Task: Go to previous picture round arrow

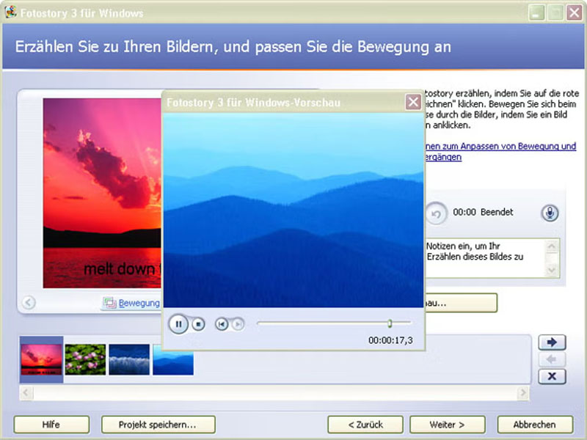Action: coord(29,302)
